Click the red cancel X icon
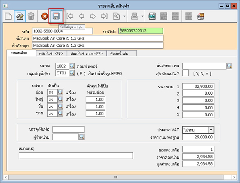 coord(45,16)
